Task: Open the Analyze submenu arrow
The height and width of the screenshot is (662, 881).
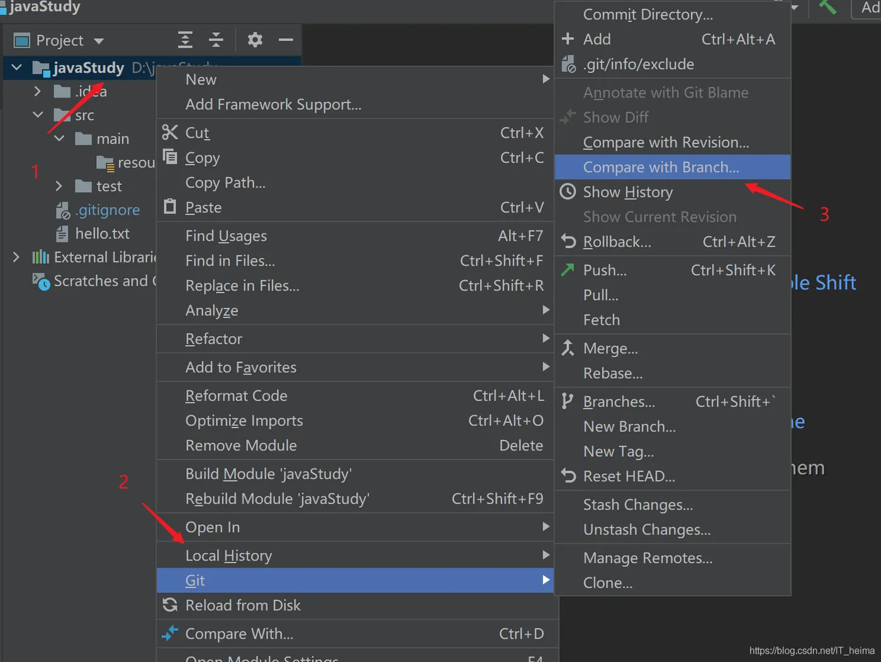Action: [546, 310]
